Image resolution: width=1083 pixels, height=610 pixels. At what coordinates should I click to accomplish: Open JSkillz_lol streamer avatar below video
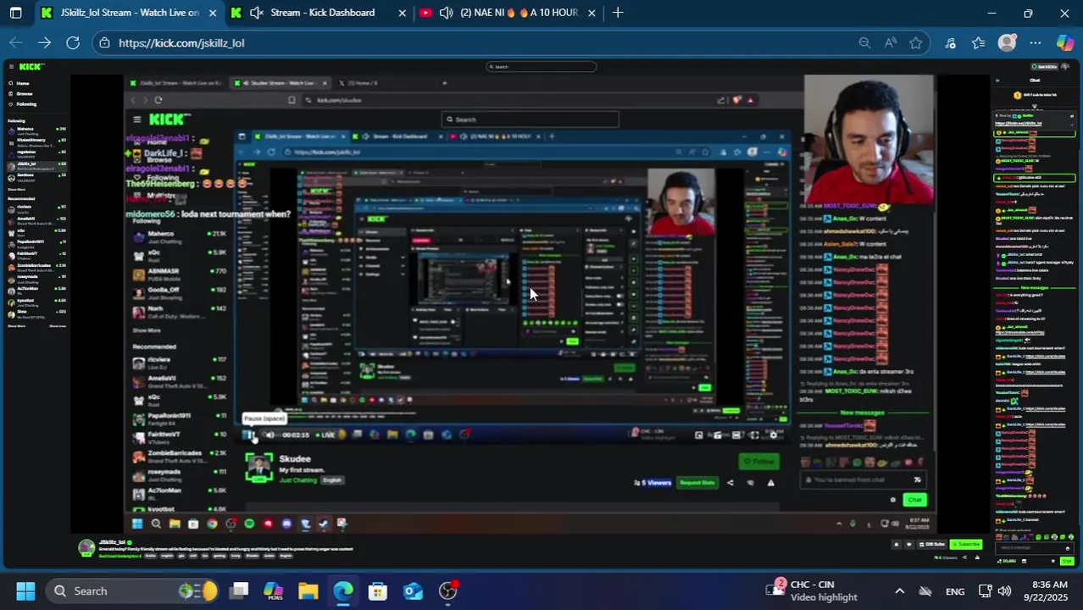tap(86, 547)
